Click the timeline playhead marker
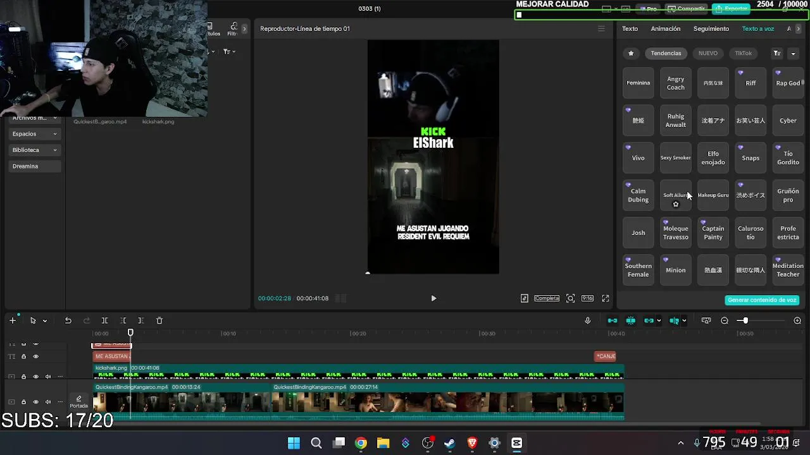810x455 pixels. click(x=130, y=332)
